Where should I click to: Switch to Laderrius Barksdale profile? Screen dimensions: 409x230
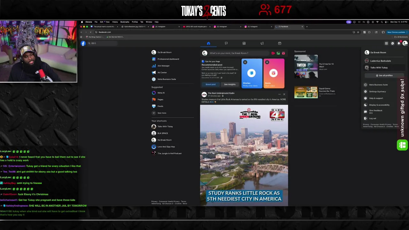click(384, 61)
